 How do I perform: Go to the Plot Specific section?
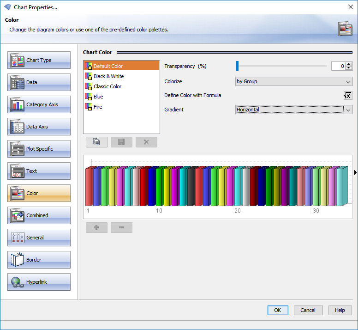click(39, 149)
